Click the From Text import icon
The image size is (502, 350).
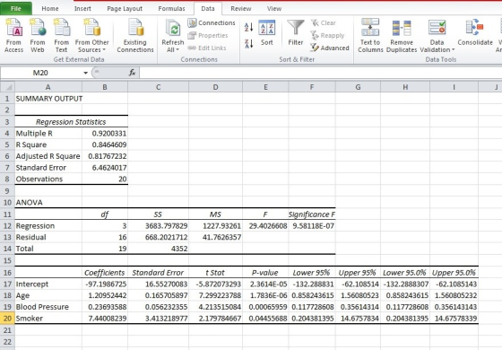[x=61, y=35]
